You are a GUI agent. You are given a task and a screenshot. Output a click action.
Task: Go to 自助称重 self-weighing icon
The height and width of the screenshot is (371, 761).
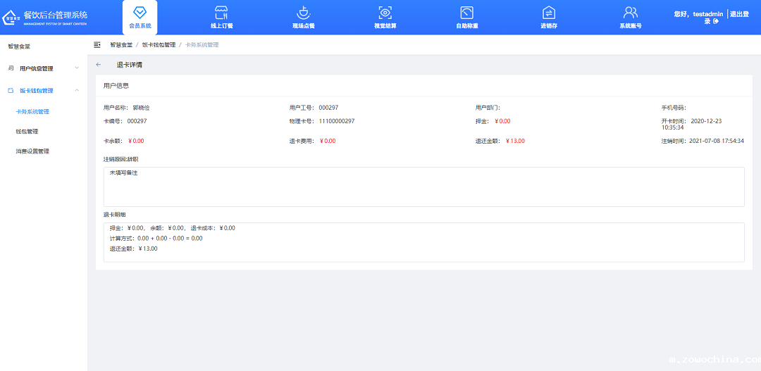[x=466, y=13]
